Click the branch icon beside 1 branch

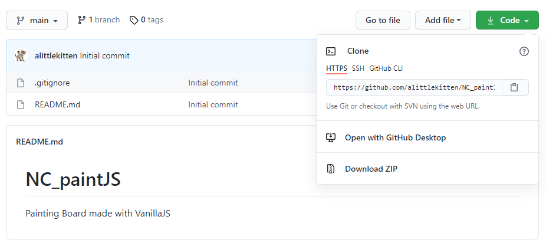coord(82,20)
